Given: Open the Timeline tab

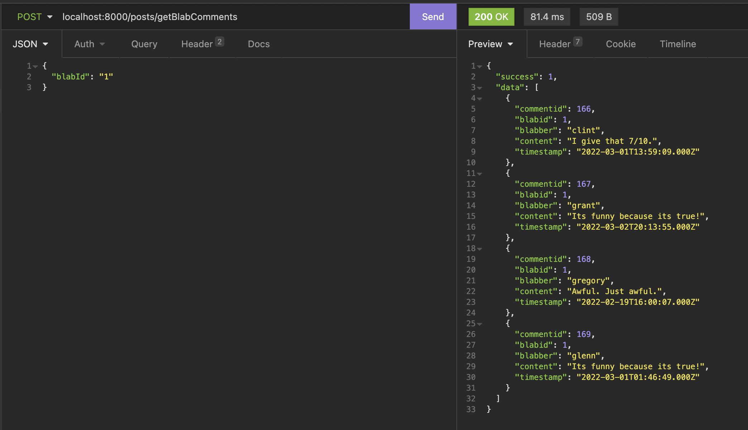Looking at the screenshot, I should pyautogui.click(x=678, y=44).
